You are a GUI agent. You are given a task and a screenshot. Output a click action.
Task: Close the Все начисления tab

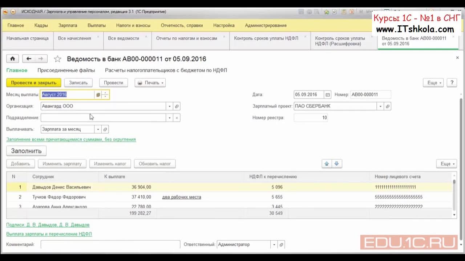[x=98, y=36]
